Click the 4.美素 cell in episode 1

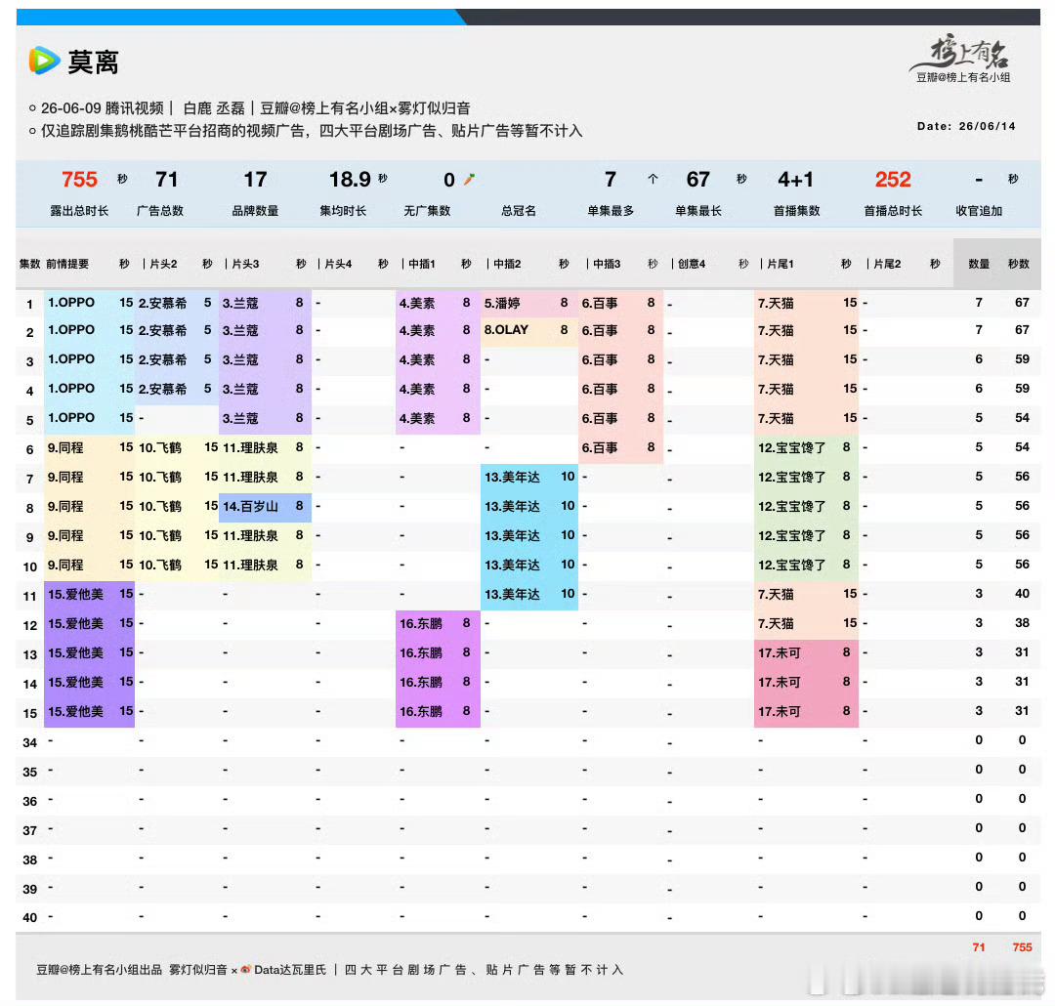coord(416,304)
